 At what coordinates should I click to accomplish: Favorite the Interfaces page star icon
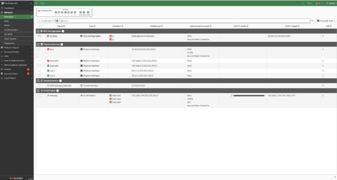(x=32, y=17)
